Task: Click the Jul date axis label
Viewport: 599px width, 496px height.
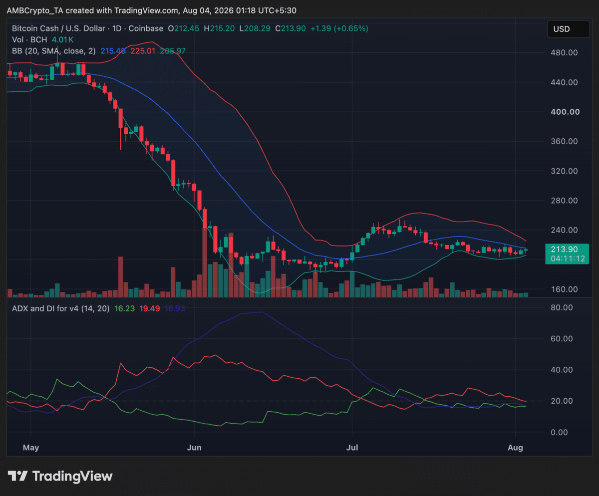Action: (352, 448)
